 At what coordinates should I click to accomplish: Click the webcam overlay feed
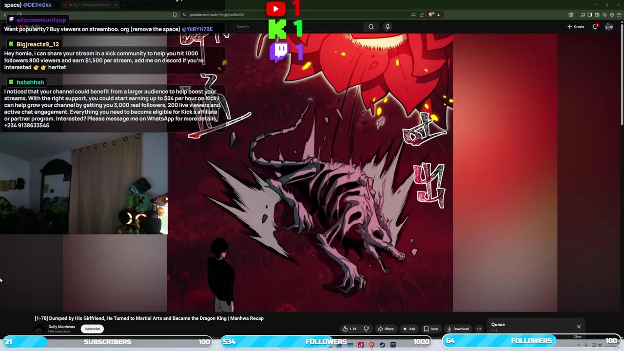pos(84,184)
